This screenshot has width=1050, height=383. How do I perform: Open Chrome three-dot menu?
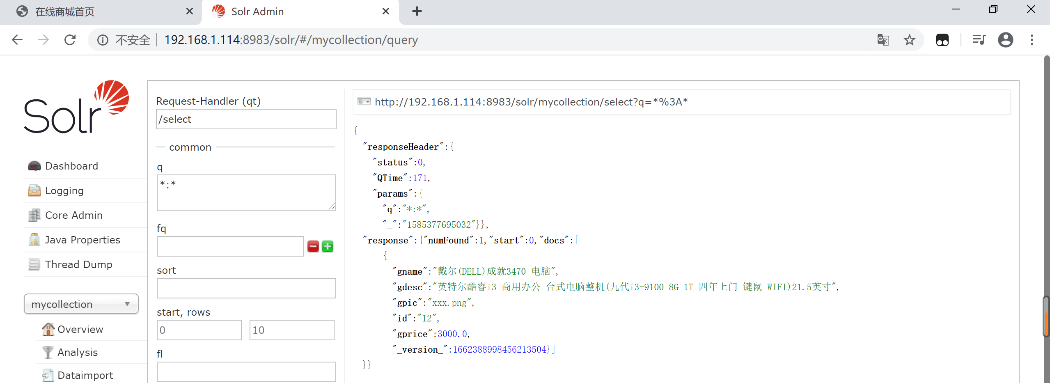pos(1032,40)
